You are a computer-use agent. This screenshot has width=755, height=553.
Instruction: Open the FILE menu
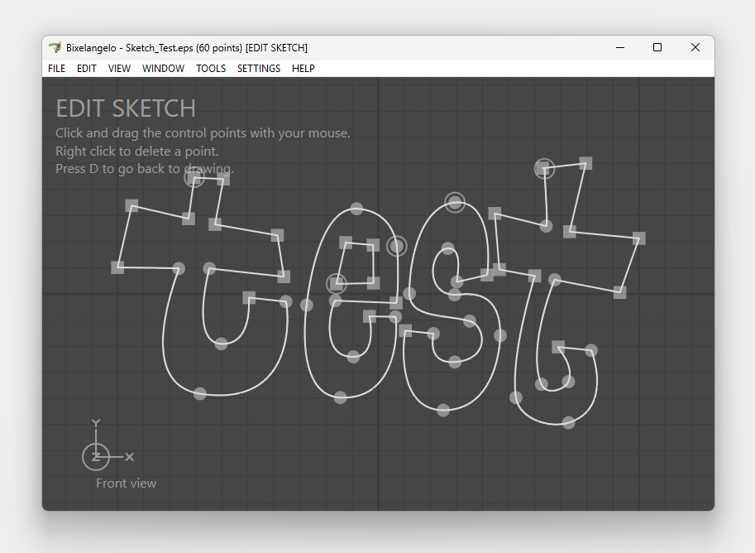tap(56, 69)
